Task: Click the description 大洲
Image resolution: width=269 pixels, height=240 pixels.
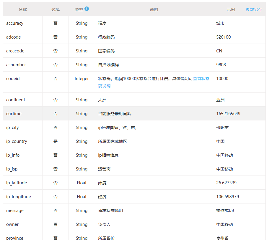Action: click(102, 100)
